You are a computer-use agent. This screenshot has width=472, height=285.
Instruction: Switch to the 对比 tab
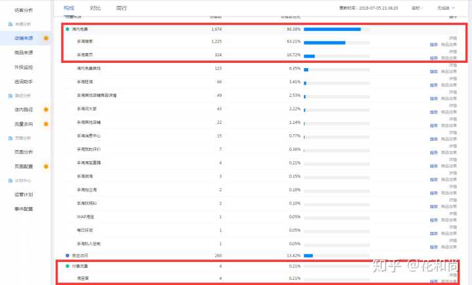pyautogui.click(x=94, y=8)
